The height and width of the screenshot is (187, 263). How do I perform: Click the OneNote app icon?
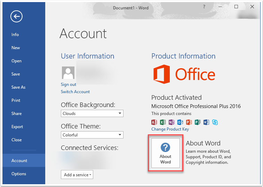click(x=172, y=122)
